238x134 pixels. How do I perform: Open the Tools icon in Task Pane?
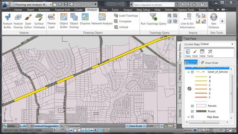tap(210, 53)
